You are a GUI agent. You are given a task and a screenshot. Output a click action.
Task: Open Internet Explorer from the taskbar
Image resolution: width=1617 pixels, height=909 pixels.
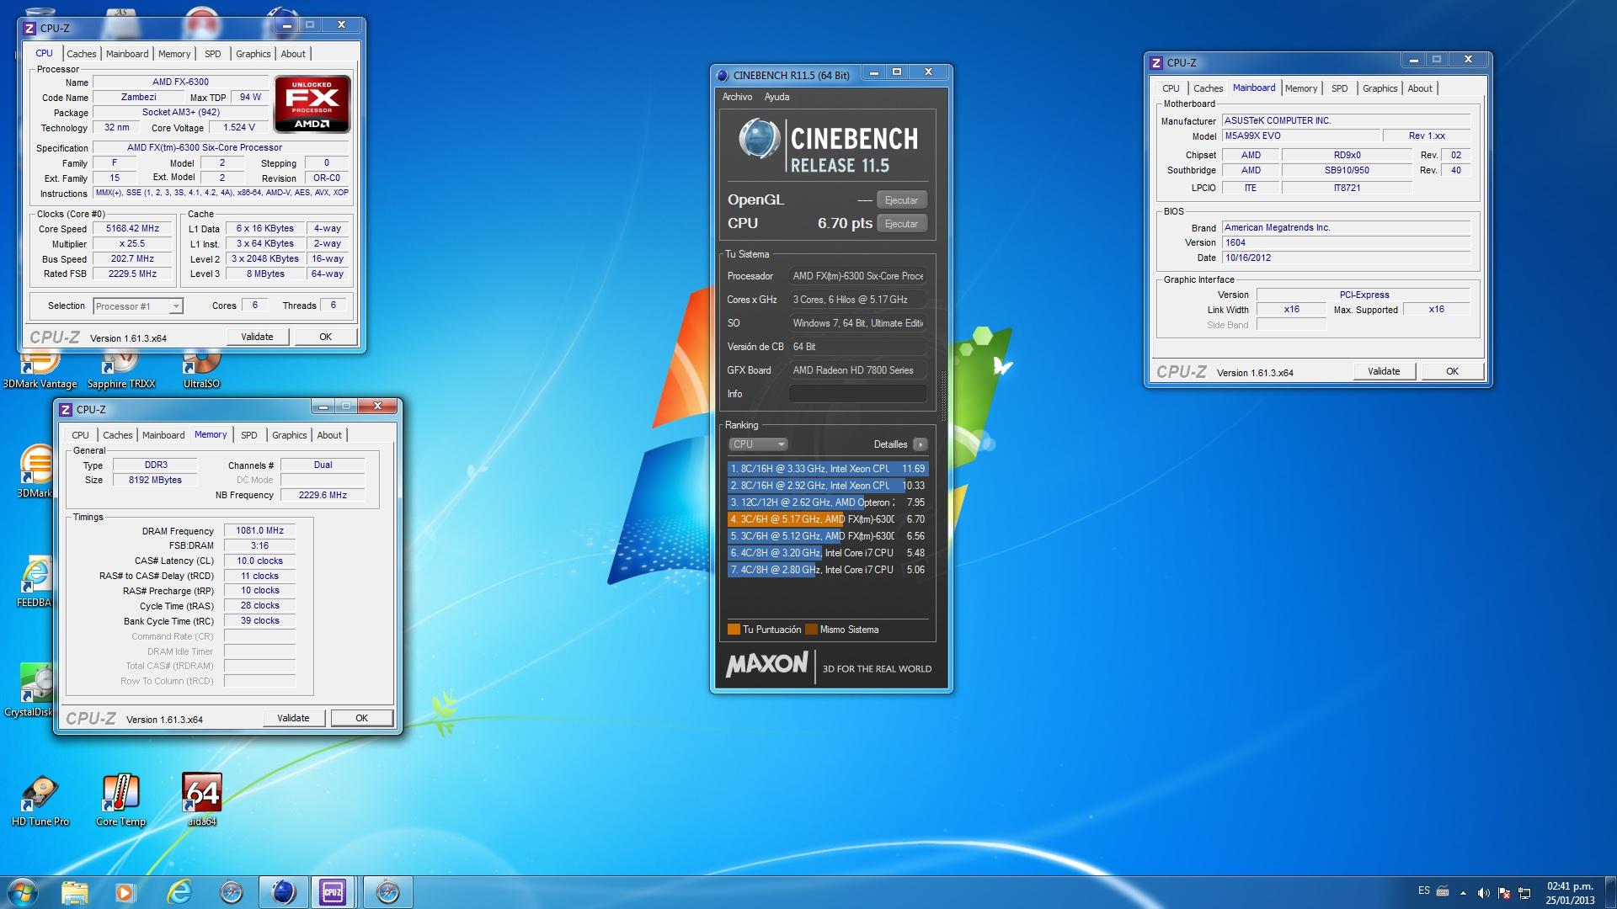(x=179, y=891)
